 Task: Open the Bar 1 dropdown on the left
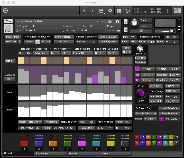pyautogui.click(x=10, y=61)
